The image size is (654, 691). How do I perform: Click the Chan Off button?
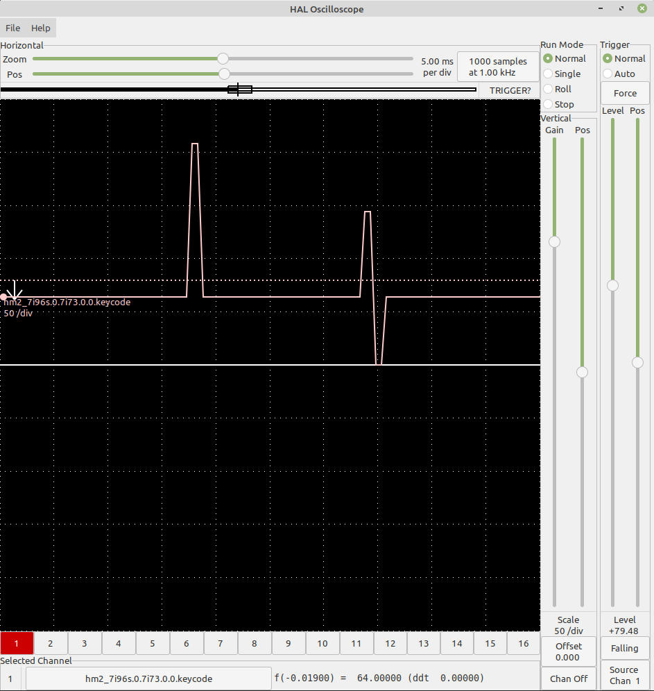click(x=569, y=679)
